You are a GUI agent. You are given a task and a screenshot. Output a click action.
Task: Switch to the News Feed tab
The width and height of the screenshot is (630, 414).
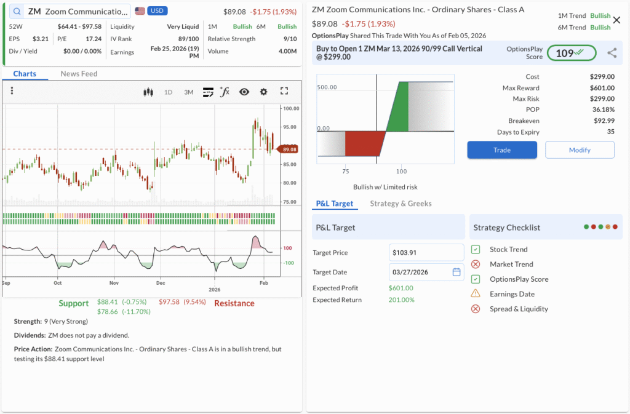coord(79,74)
